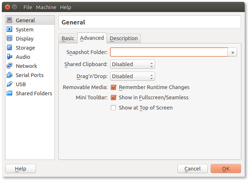Image resolution: width=248 pixels, height=180 pixels.
Task: Focus the Snapshot Folder text field
Action: pyautogui.click(x=169, y=52)
